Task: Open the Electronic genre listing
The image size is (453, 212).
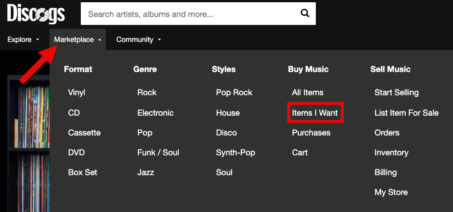Action: (155, 113)
